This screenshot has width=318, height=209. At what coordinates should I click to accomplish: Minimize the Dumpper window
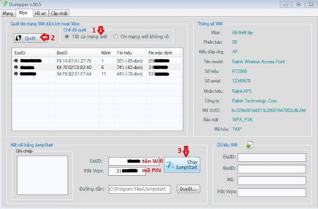coord(286,4)
